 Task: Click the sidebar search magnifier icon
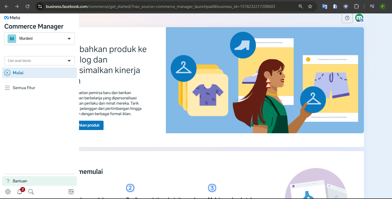31,192
